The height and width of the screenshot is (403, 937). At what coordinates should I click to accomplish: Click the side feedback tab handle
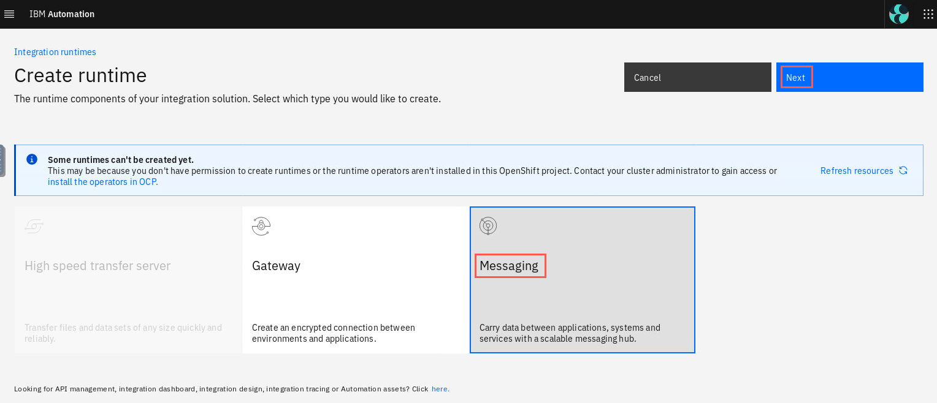[2, 160]
